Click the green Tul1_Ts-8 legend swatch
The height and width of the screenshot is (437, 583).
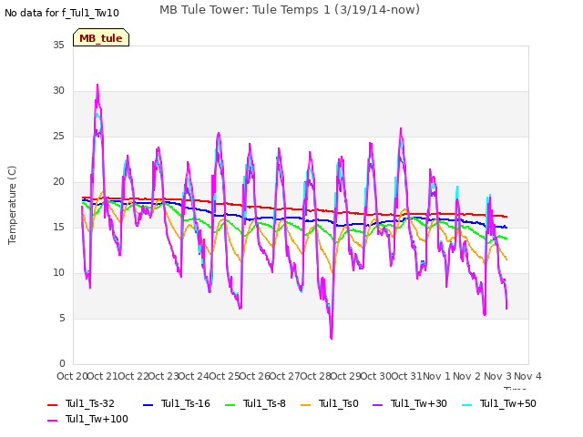(x=230, y=404)
